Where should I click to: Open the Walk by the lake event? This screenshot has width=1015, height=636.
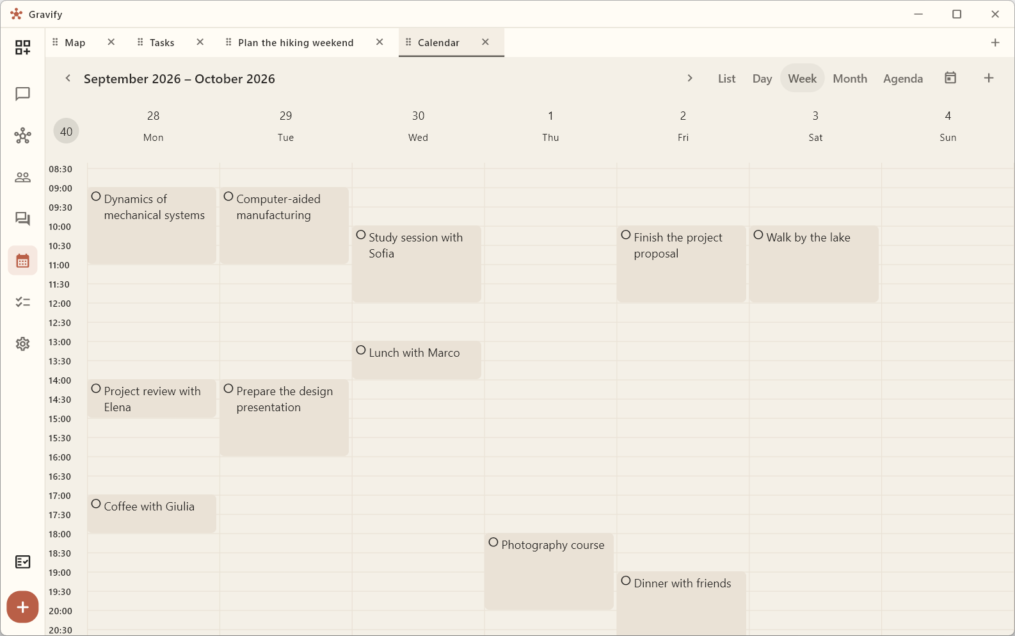point(814,264)
